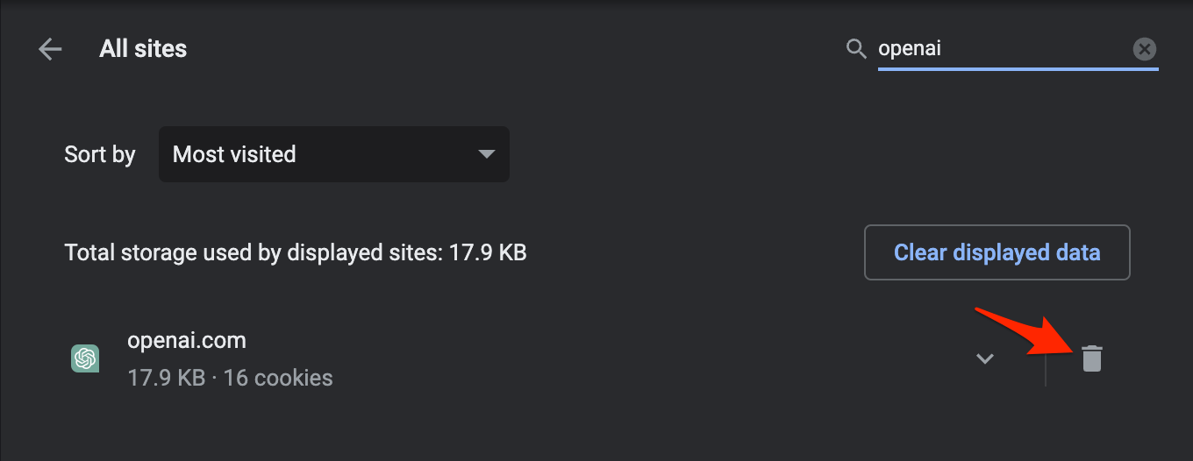Click the sort dropdown's triangle arrow
The height and width of the screenshot is (461, 1193).
pyautogui.click(x=486, y=154)
